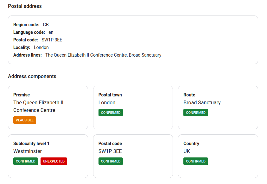Image resolution: width=267 pixels, height=184 pixels.
Task: Click the Country card heading
Action: coord(191,144)
